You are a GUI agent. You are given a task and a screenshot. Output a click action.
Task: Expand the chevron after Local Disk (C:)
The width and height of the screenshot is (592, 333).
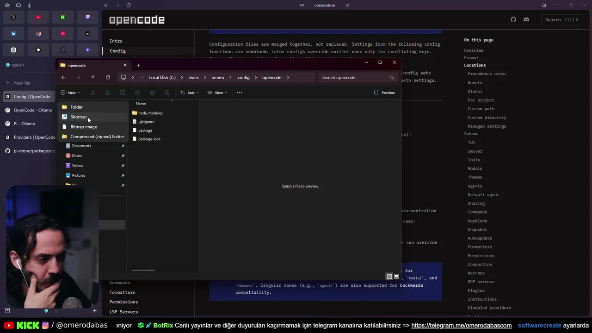point(182,77)
